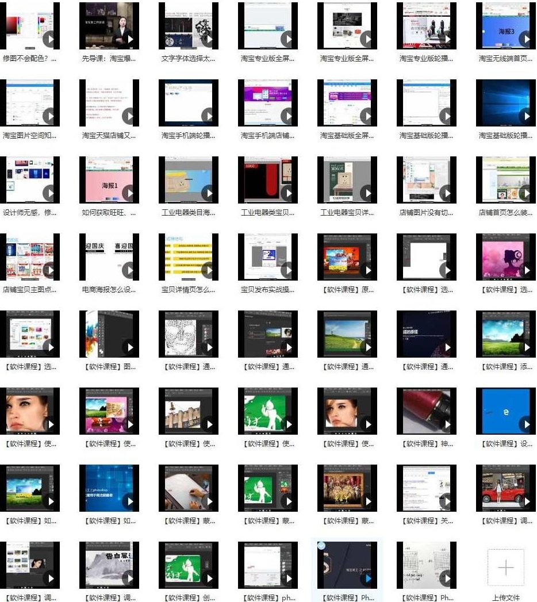The height and width of the screenshot is (602, 537).
Task: Click play icon on 如何获取旺旺 video
Action: [130, 193]
